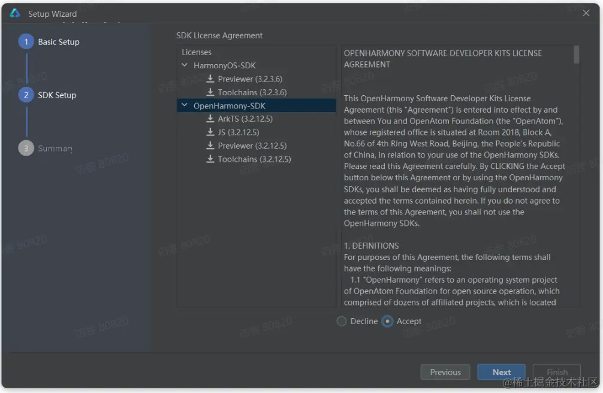Go to the SDK Setup step
This screenshot has height=393, width=603.
57,95
